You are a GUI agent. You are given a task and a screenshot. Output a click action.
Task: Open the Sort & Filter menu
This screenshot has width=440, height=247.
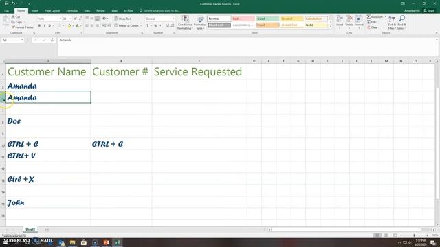[392, 23]
